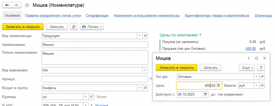This screenshot has height=106, width=275.
Task: Open Печать dropdown button
Action: click(92, 27)
